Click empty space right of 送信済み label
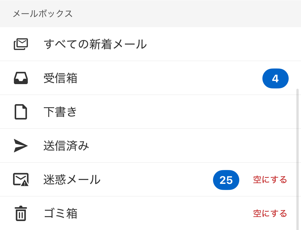 coord(180,146)
